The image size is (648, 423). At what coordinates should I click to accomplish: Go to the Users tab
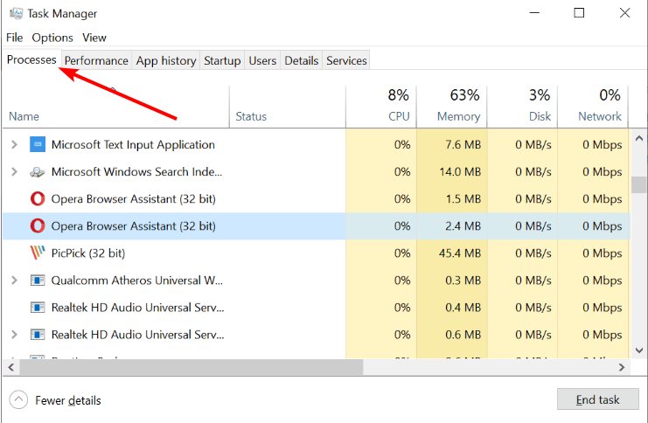point(262,60)
